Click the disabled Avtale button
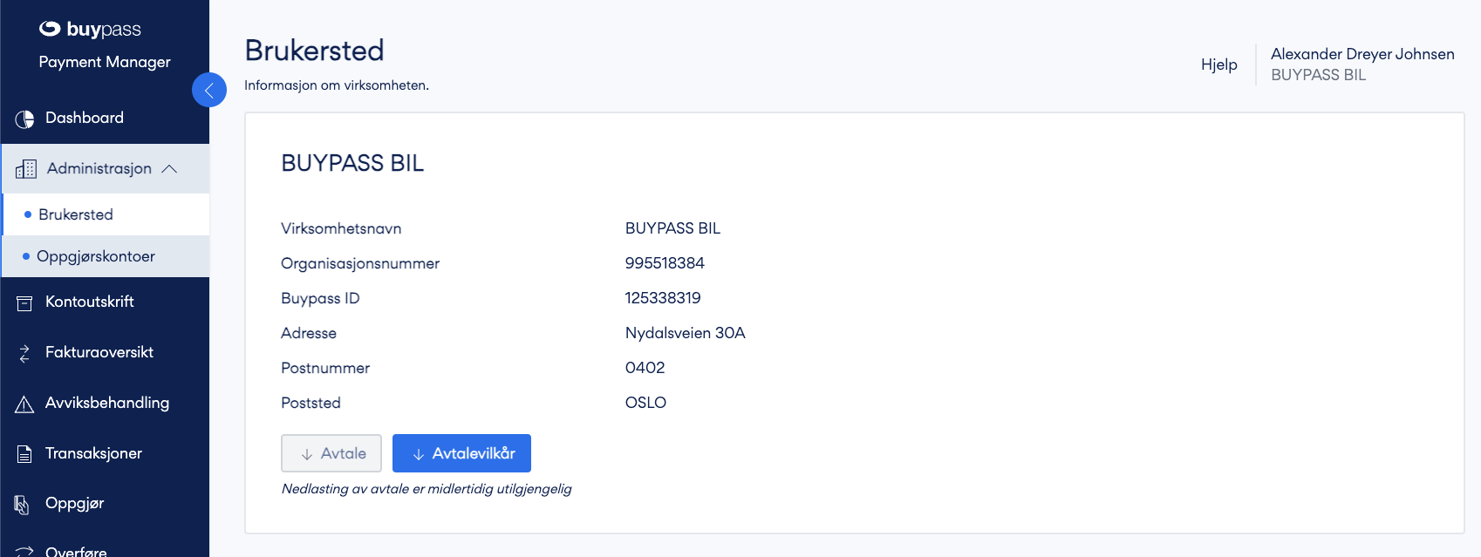This screenshot has height=557, width=1481. [x=331, y=453]
